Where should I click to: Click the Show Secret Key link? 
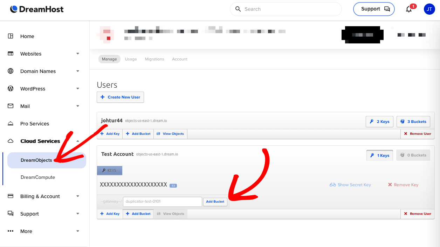[350, 185]
